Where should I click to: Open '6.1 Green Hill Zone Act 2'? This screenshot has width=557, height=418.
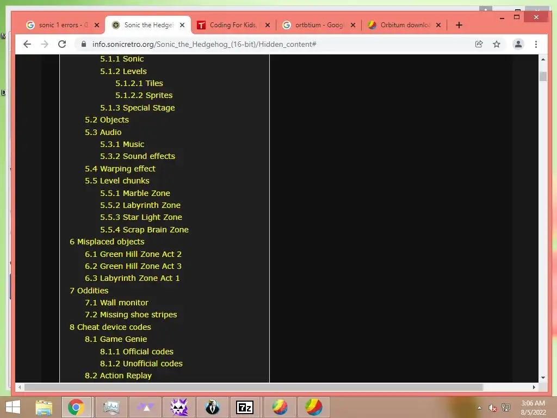[x=133, y=254]
